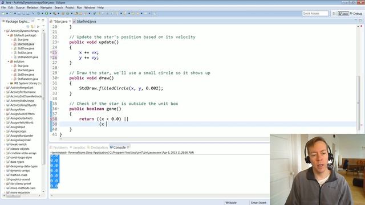Switch to the Problems tab
Viewport: 365px width, 205px height.
59,147
